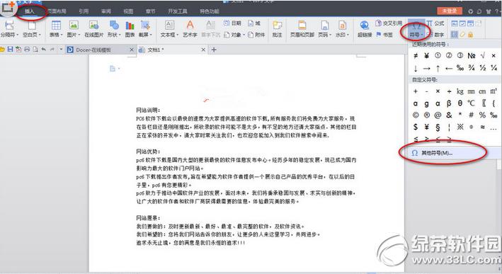Viewport: 502px width, 274px height.
Task: Insert the √ square root symbol
Action: [483, 56]
